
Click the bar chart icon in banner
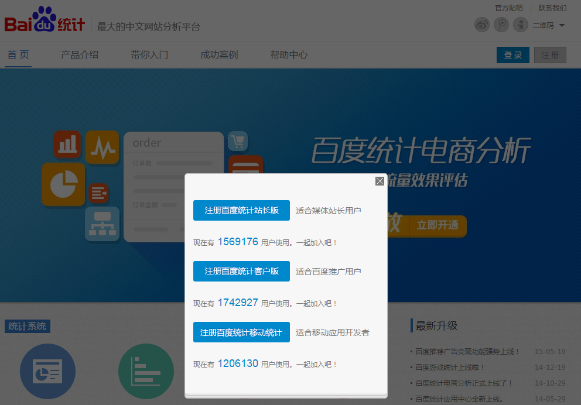pos(67,144)
